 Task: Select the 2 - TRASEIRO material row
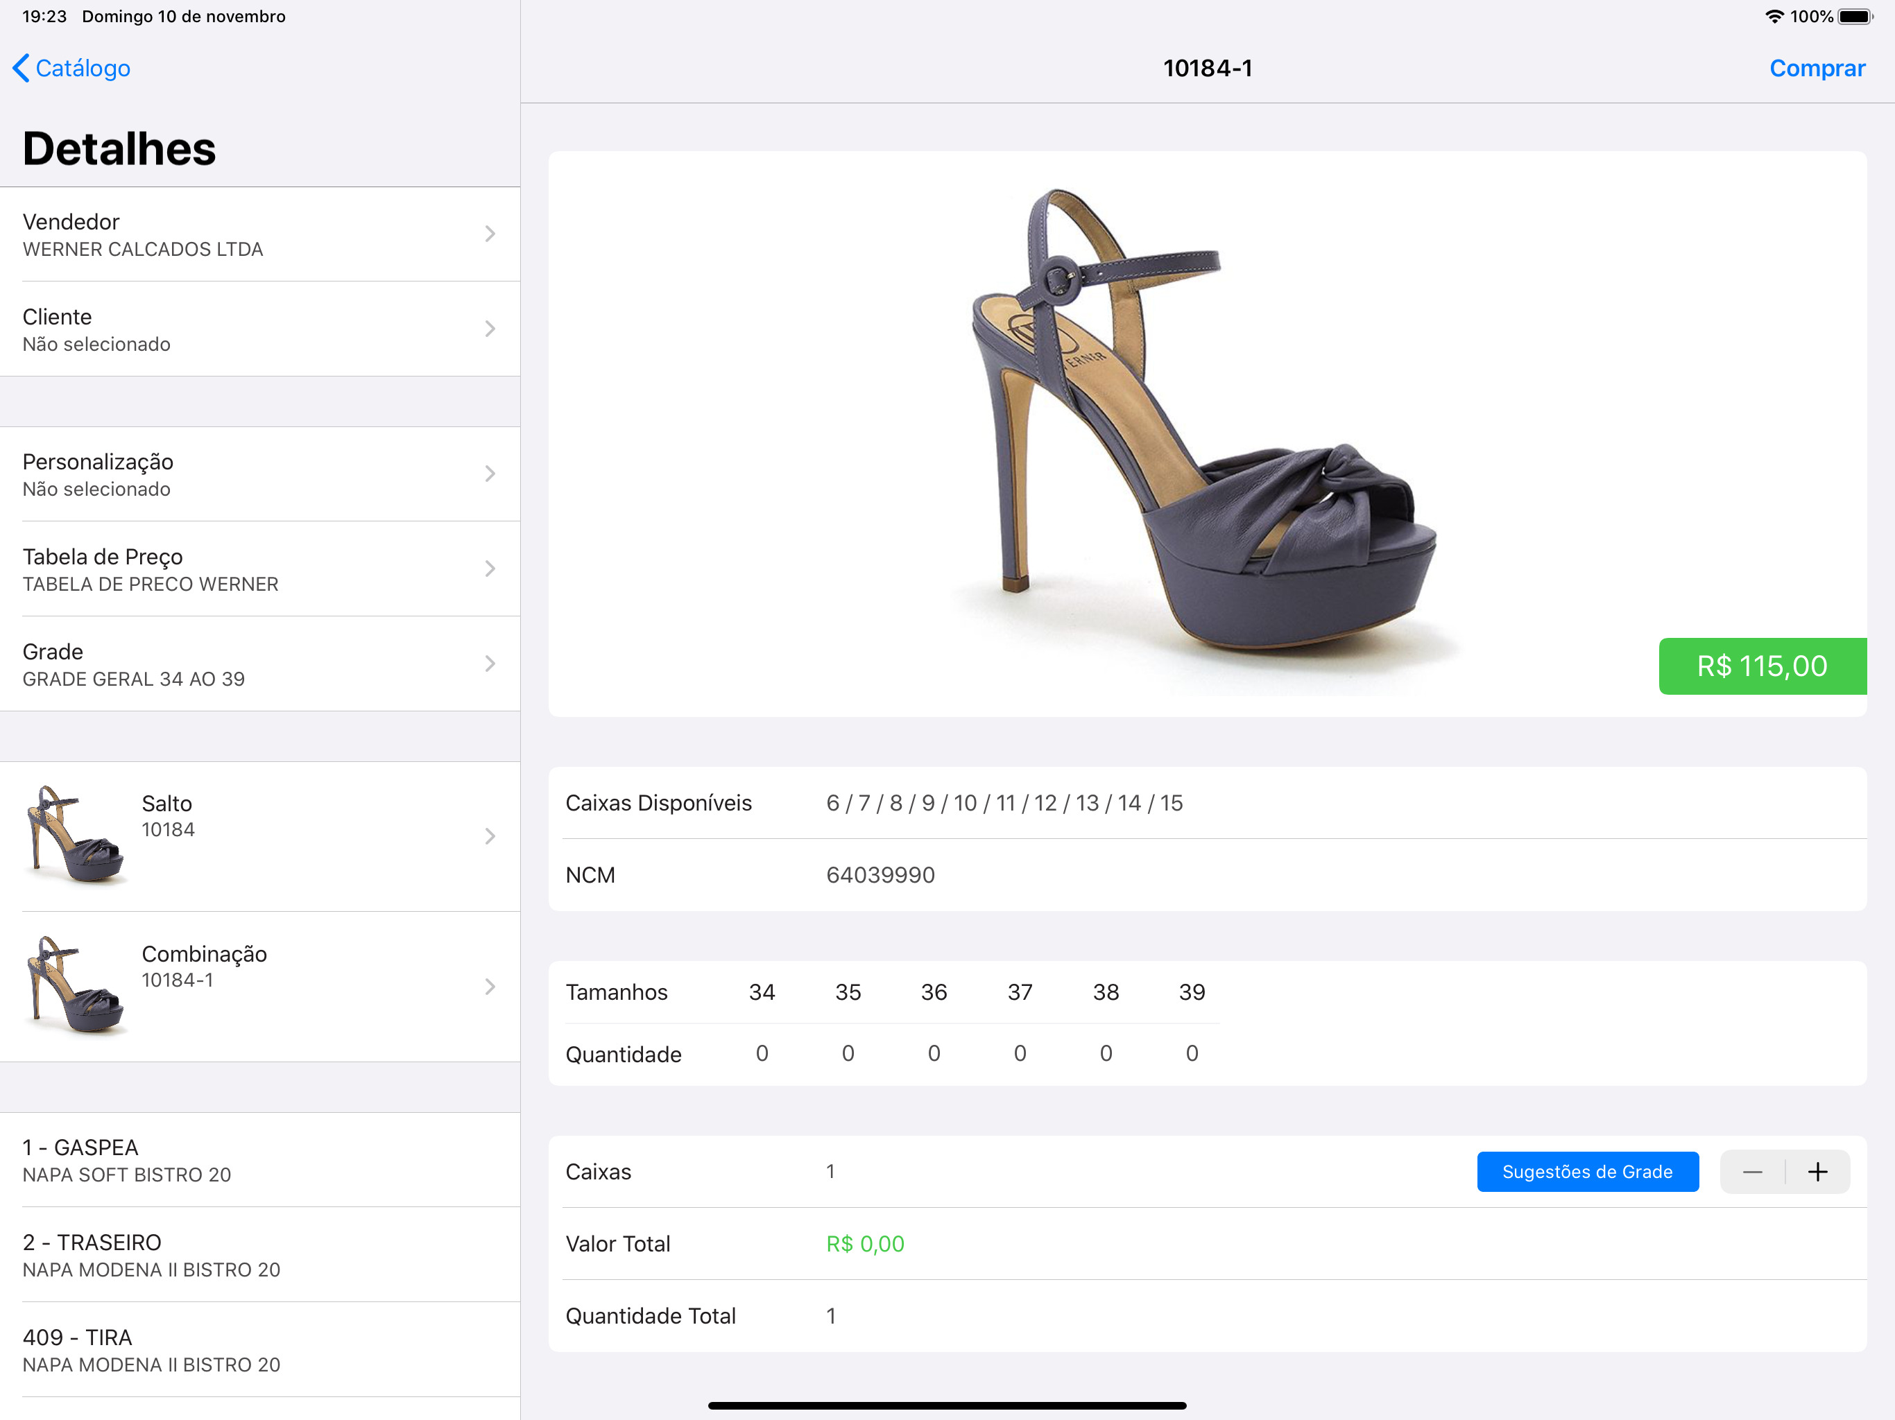coord(259,1255)
